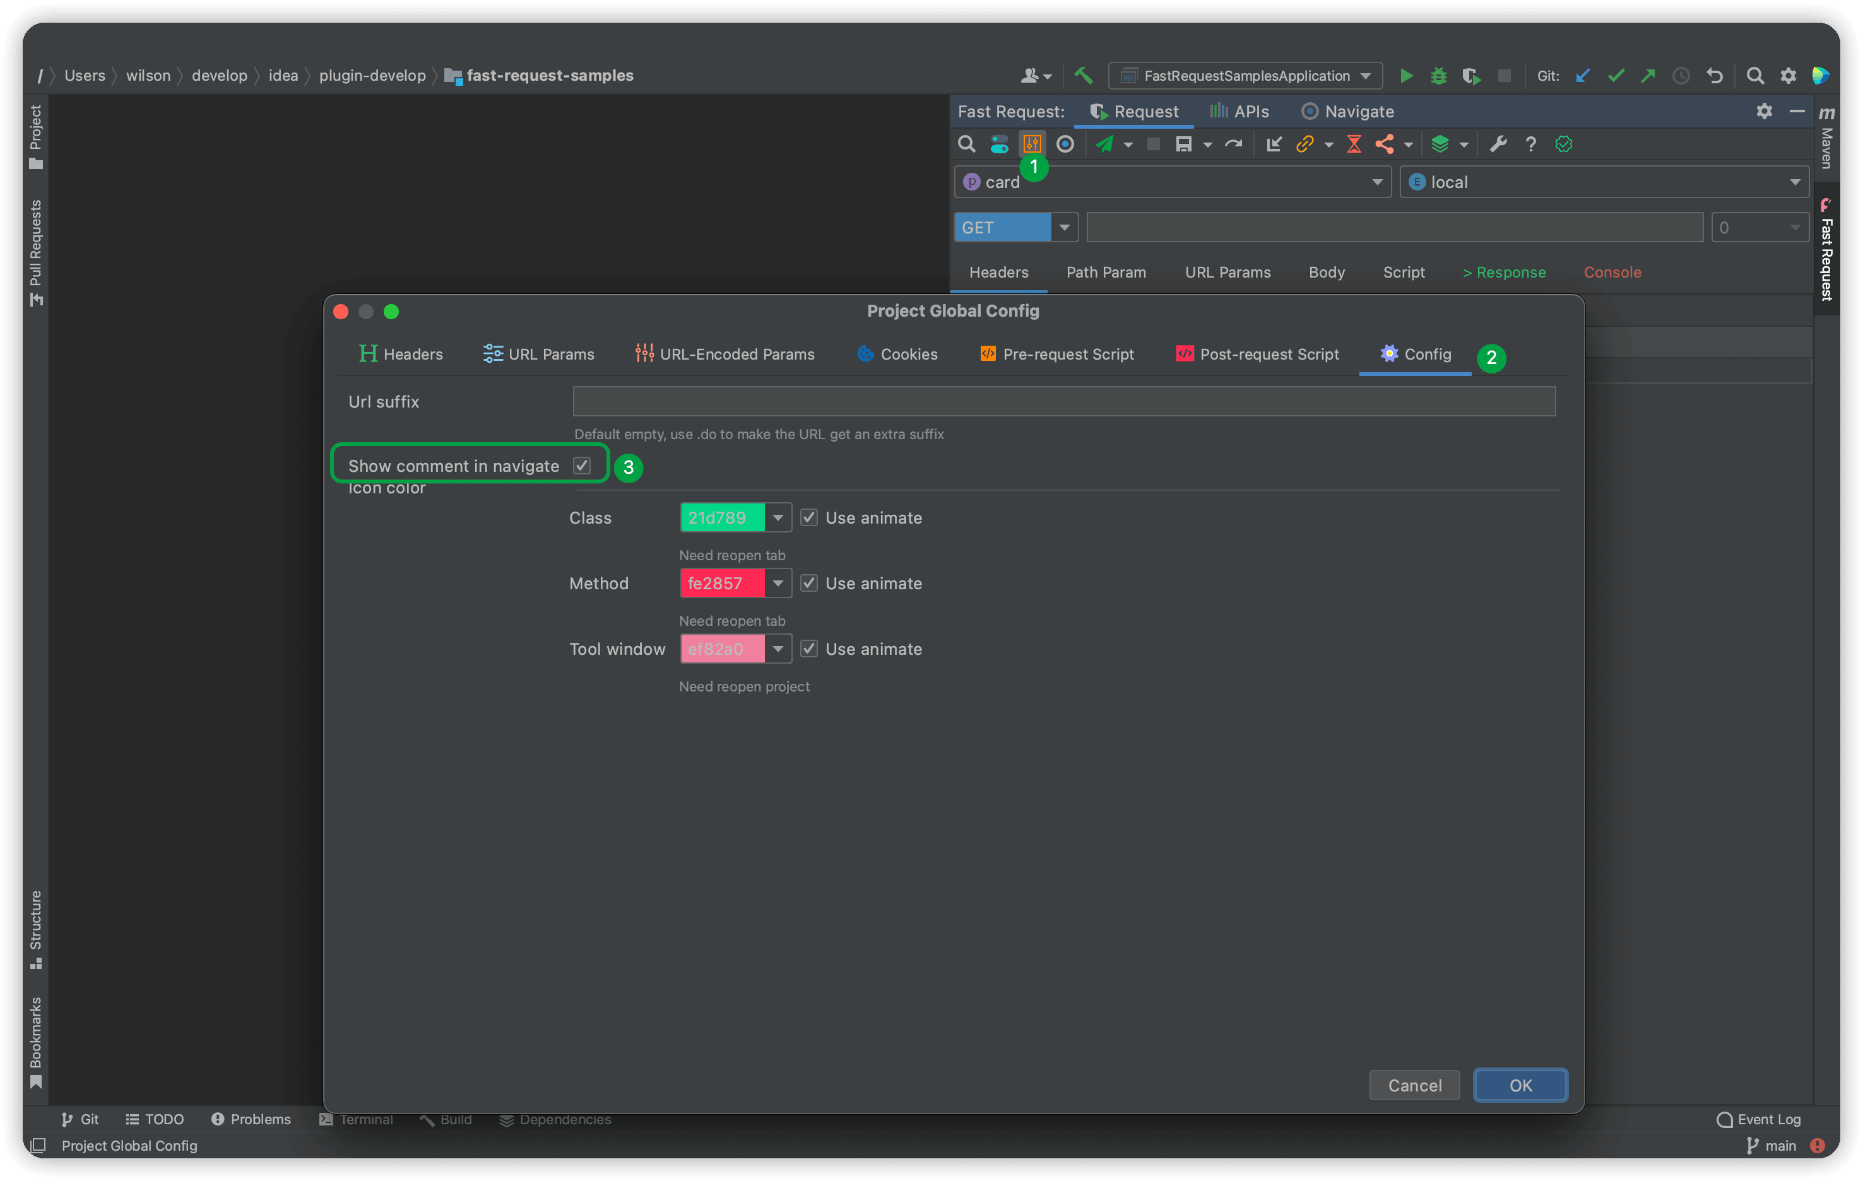Expand the GET method dropdown
Screen dimensions: 1863x1181
tap(1065, 226)
